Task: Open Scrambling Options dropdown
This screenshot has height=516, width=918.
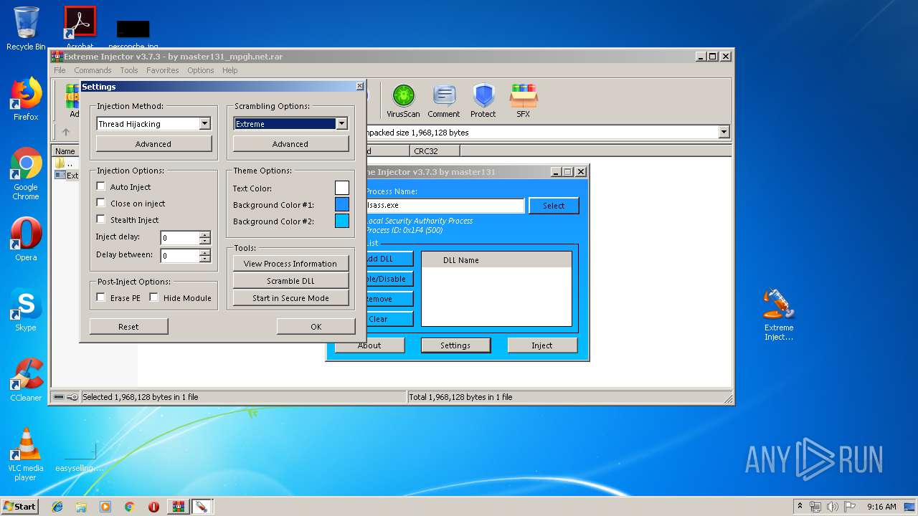Action: point(341,123)
